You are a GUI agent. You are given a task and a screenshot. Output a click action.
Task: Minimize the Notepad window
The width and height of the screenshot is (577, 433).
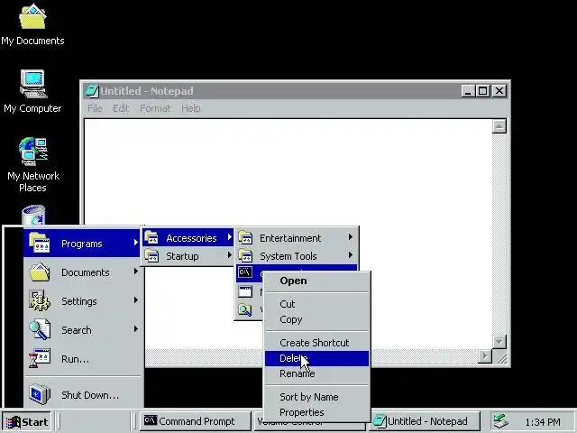pyautogui.click(x=468, y=91)
